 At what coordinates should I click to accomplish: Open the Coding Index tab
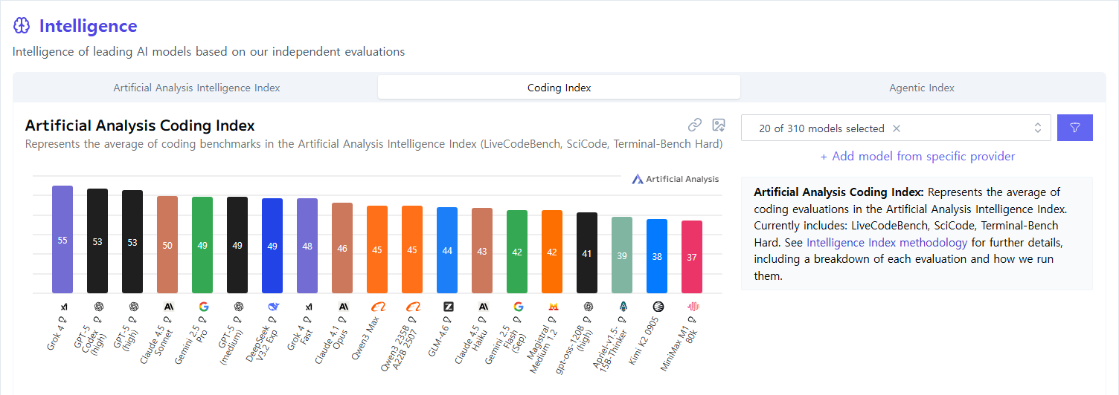click(559, 88)
